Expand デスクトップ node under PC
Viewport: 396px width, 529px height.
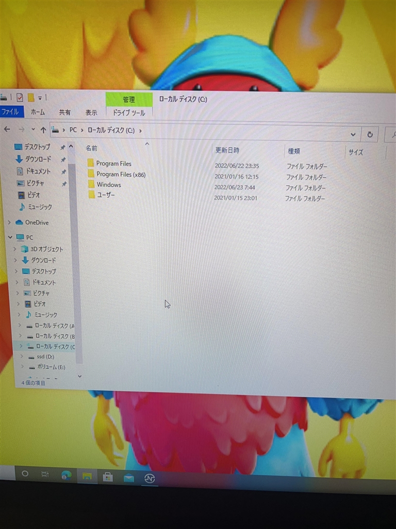point(16,271)
